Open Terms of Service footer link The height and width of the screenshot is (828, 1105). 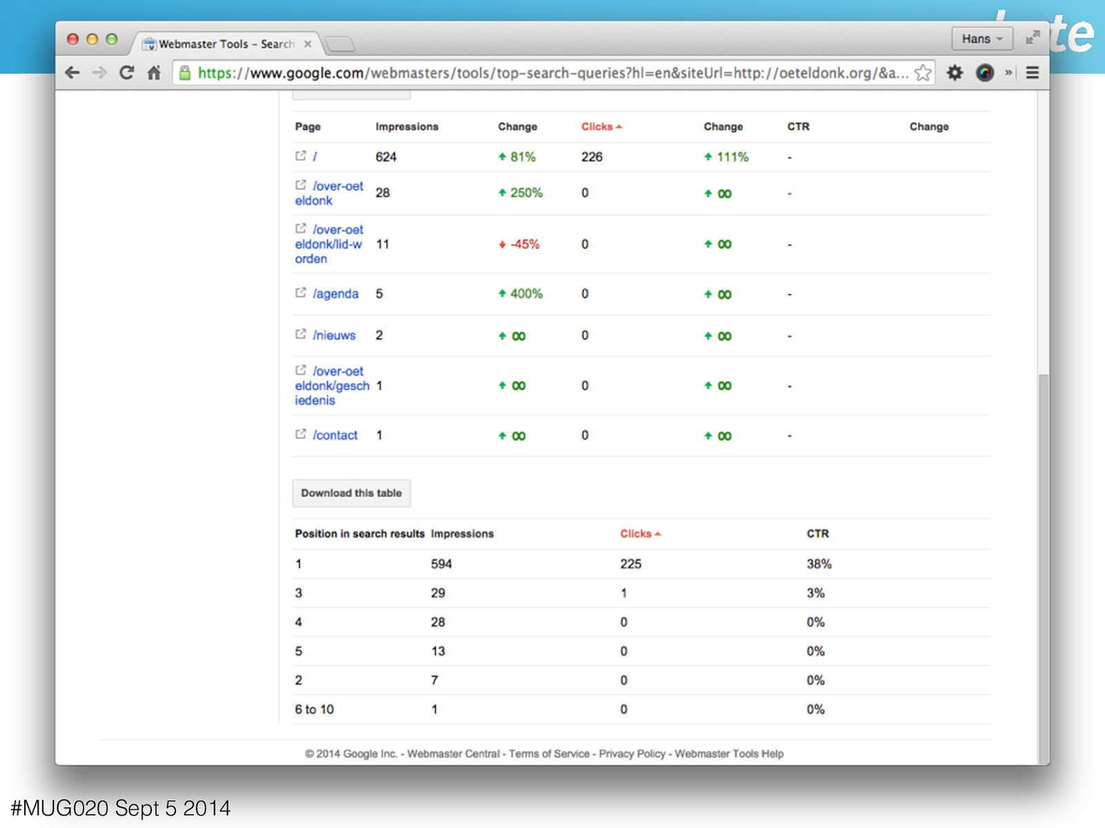[549, 753]
